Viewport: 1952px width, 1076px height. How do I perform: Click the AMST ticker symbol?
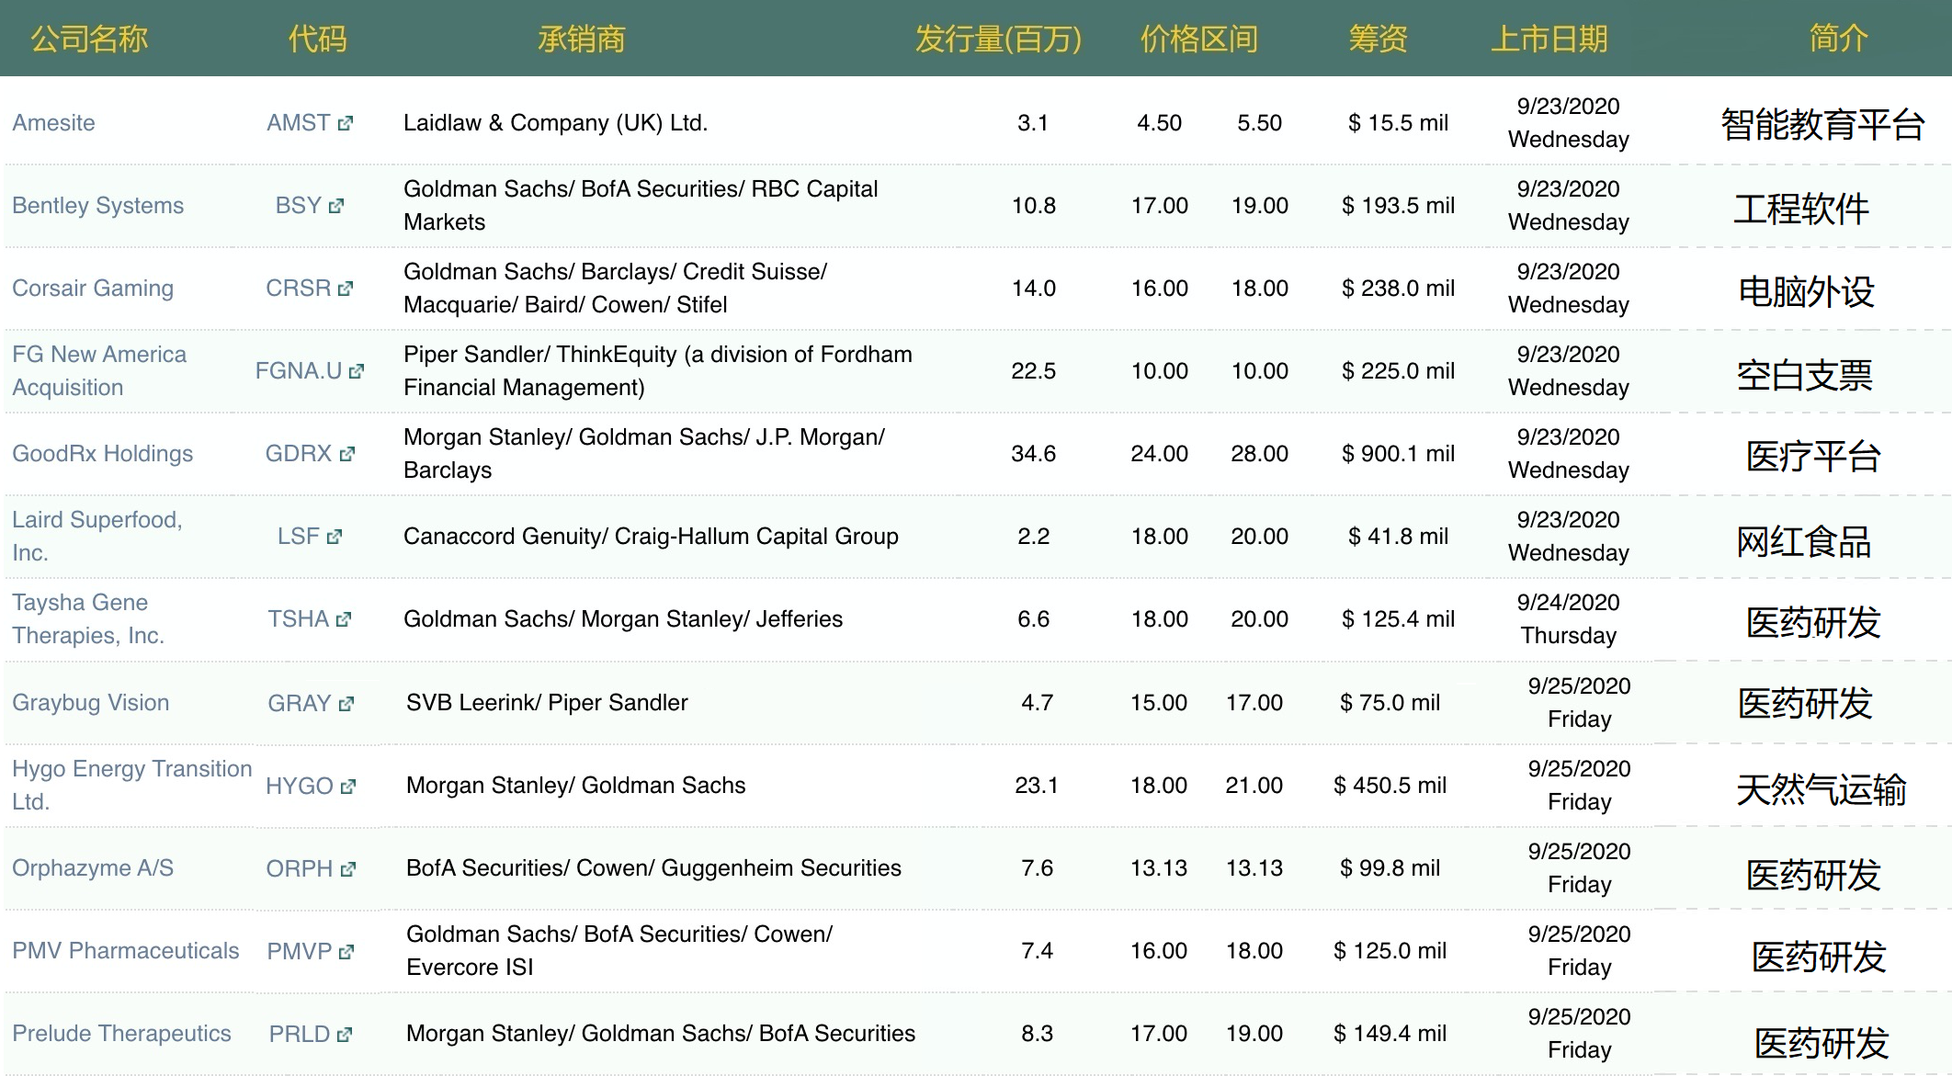pos(299,122)
